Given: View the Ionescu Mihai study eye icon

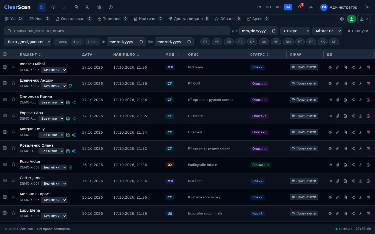Looking at the screenshot, I should click(330, 67).
